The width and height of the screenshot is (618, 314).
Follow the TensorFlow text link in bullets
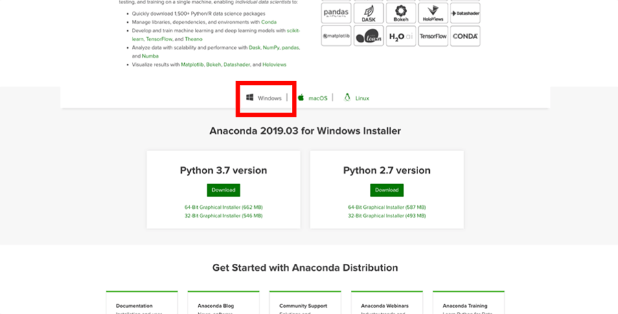coord(159,39)
